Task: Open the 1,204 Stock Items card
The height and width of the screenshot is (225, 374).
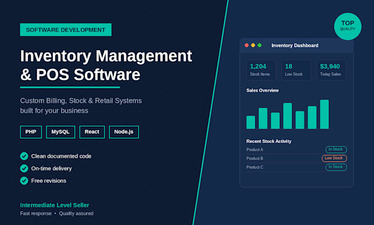Action: click(261, 70)
